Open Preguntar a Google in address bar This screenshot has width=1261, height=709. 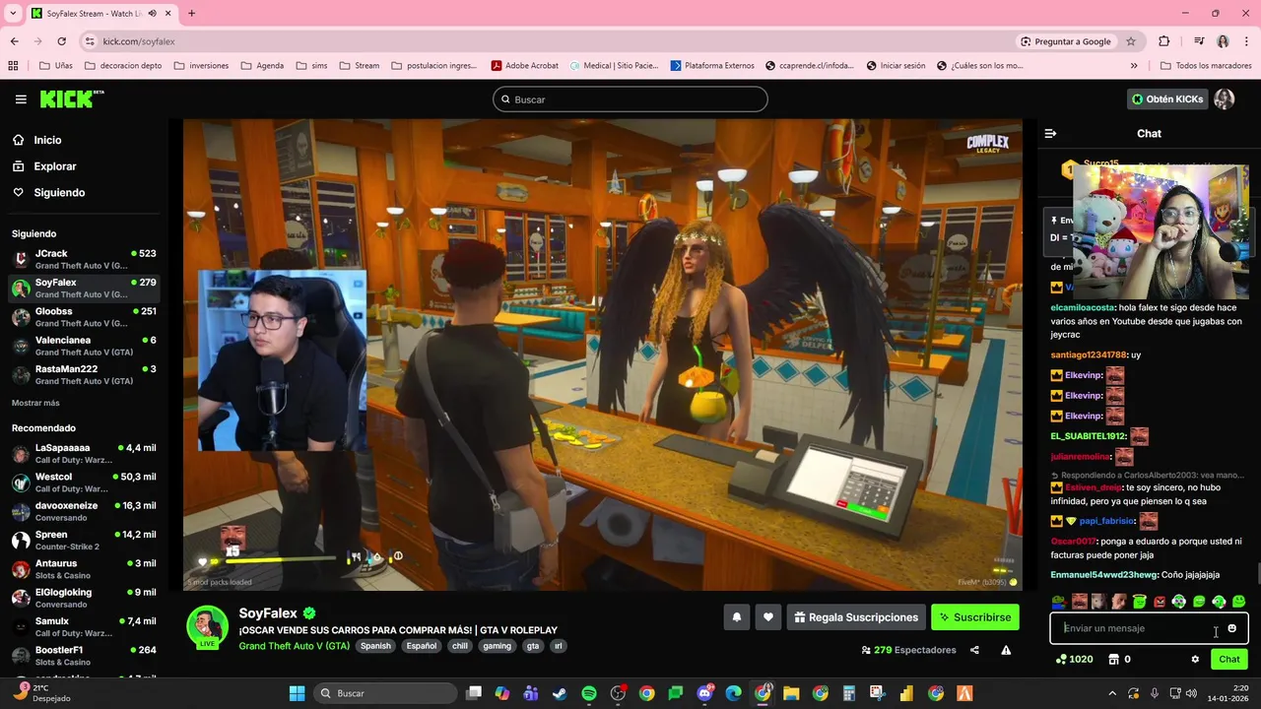point(1066,41)
